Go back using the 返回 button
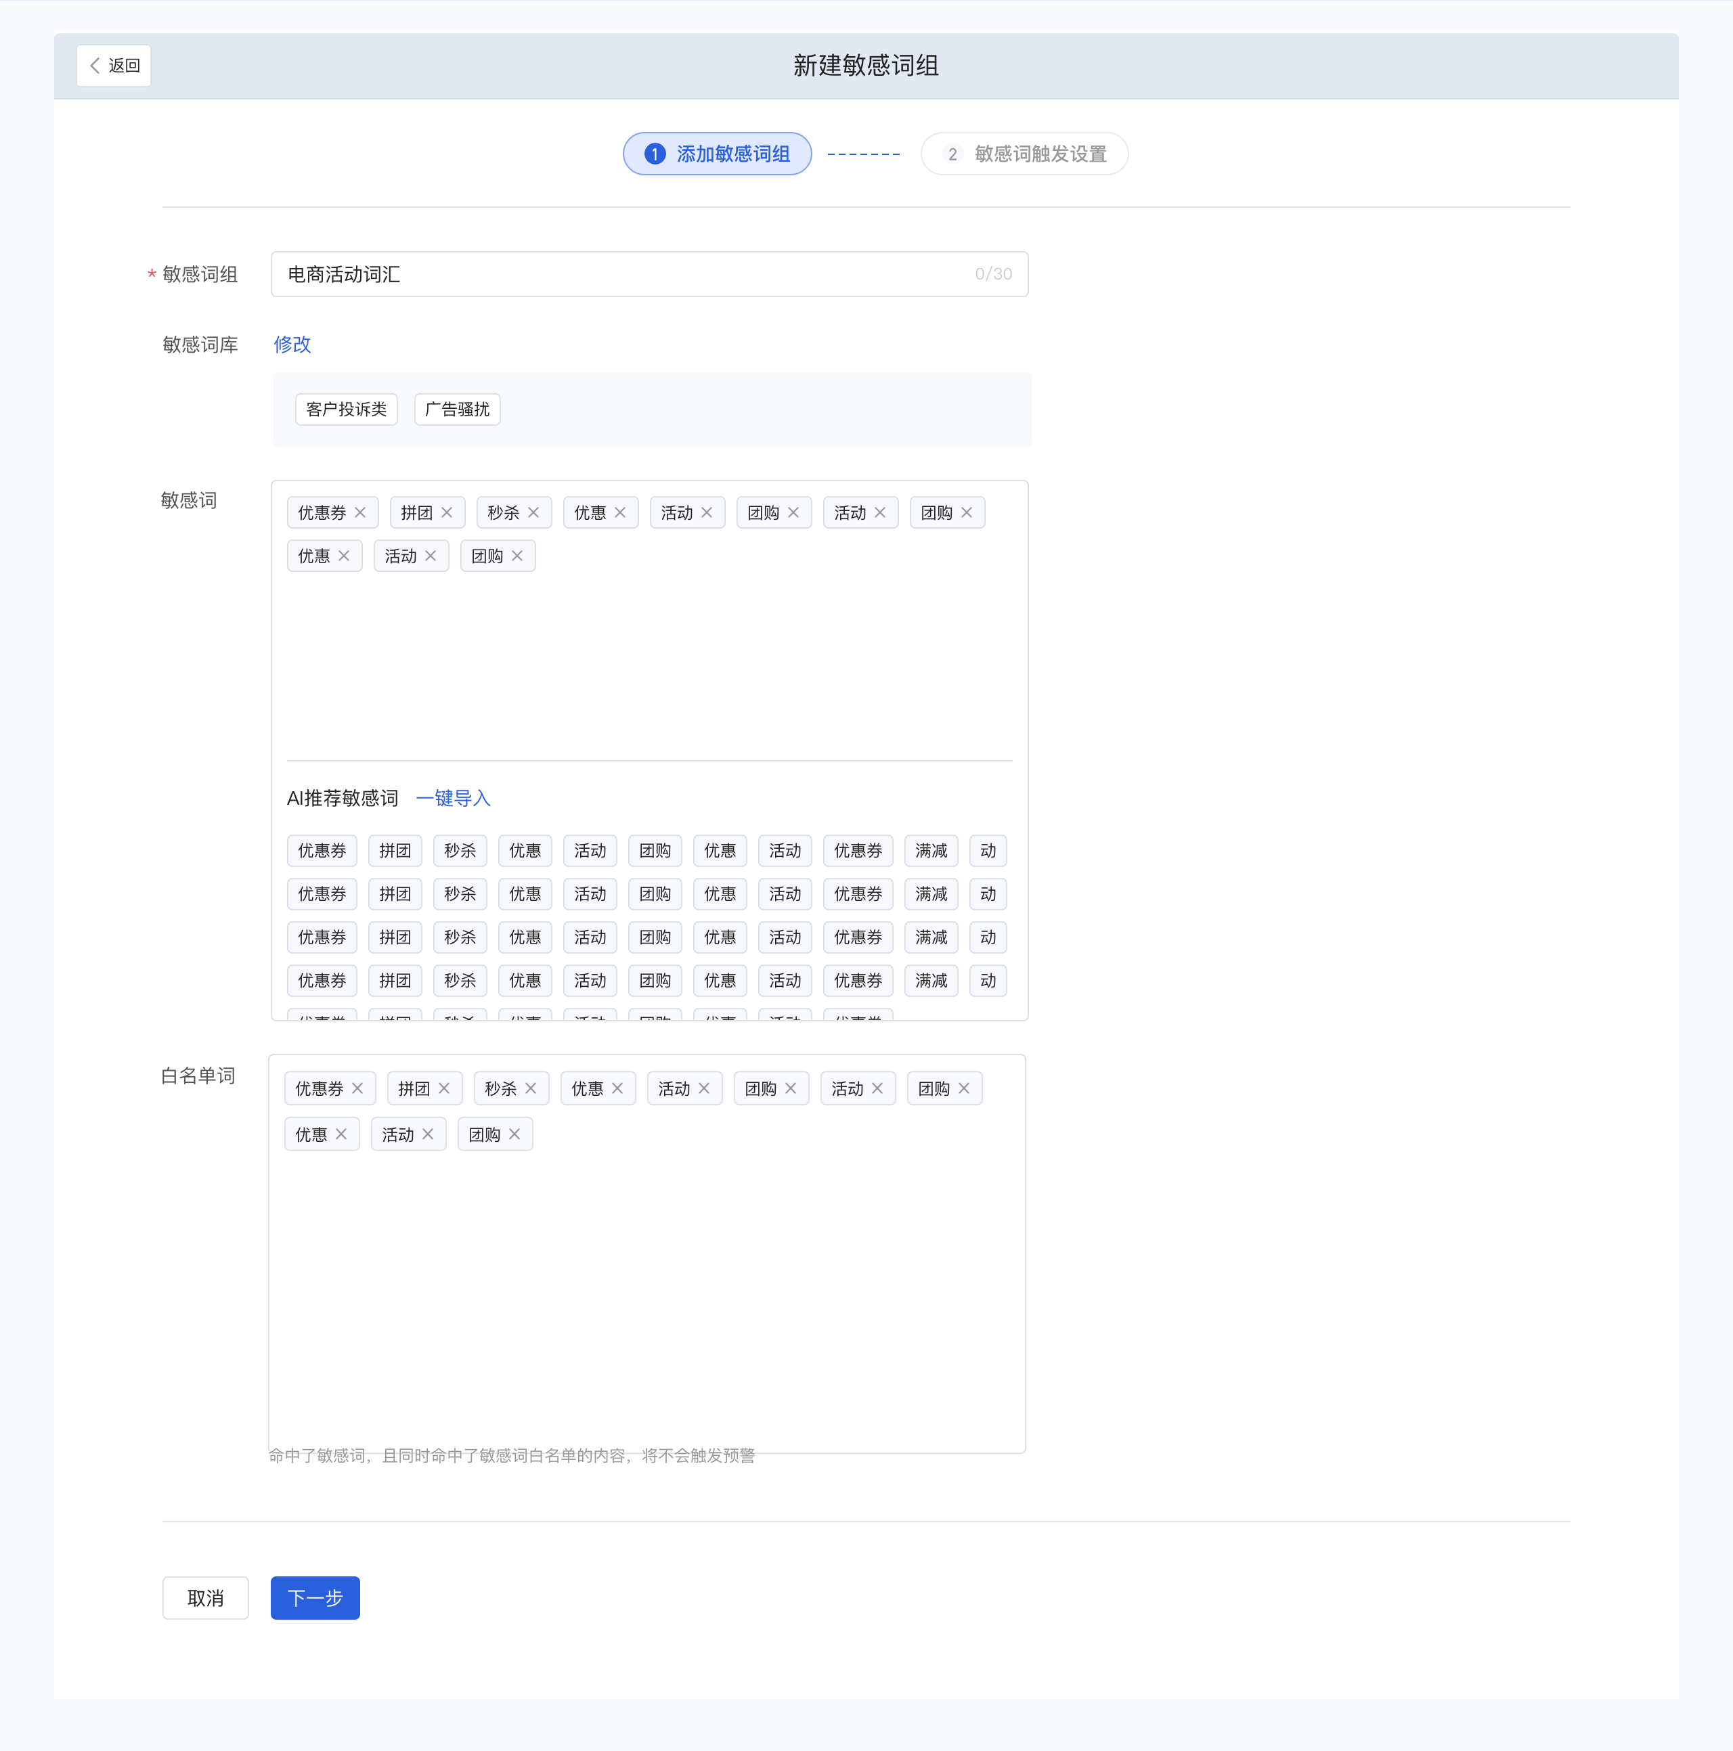 114,65
